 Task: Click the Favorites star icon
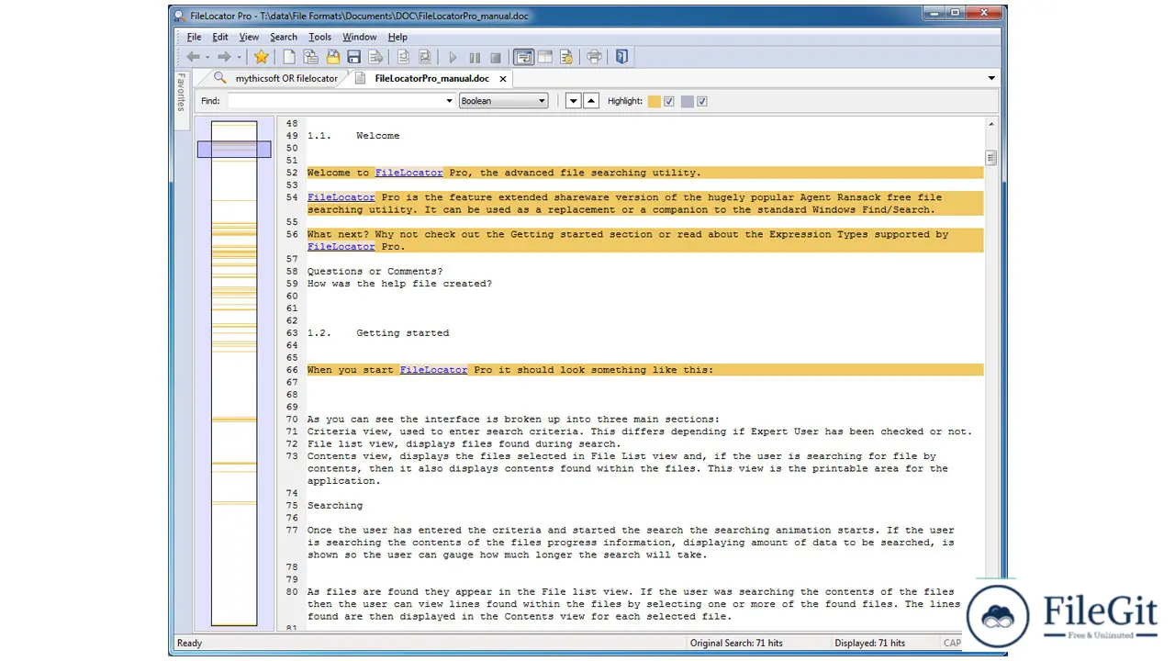tap(262, 57)
